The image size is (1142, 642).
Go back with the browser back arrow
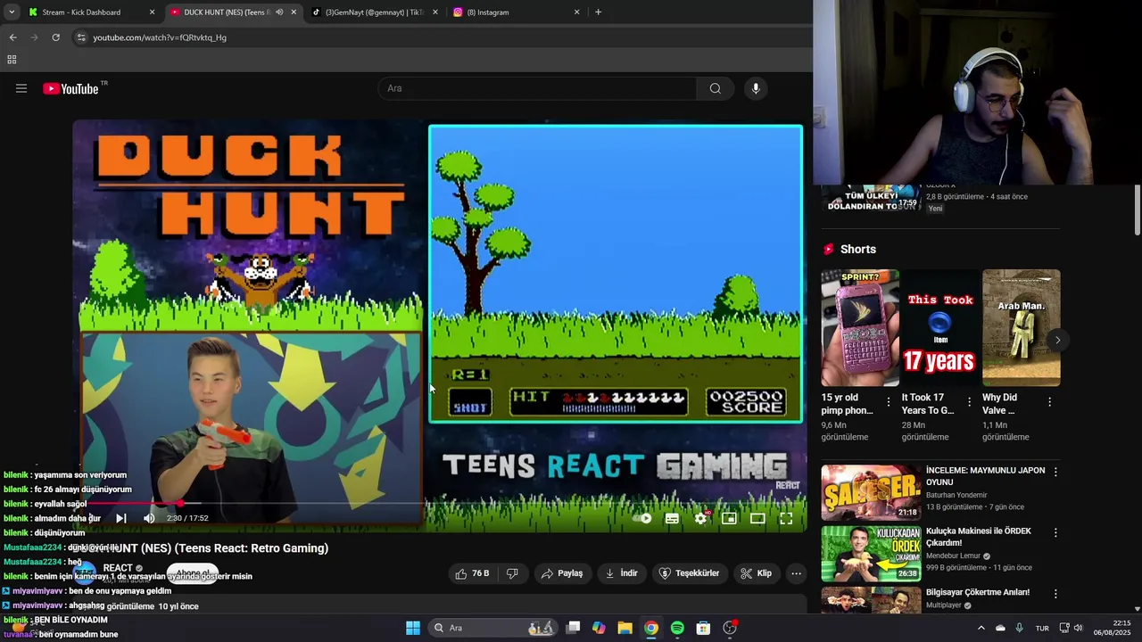point(12,37)
